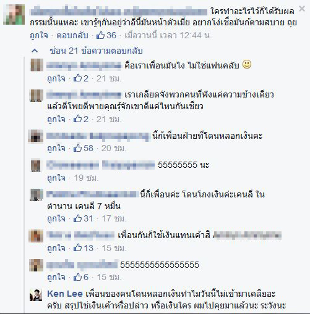This screenshot has height=314, width=310.
Task: Click ตอบกลับ on the top comment
Action: 72,35
